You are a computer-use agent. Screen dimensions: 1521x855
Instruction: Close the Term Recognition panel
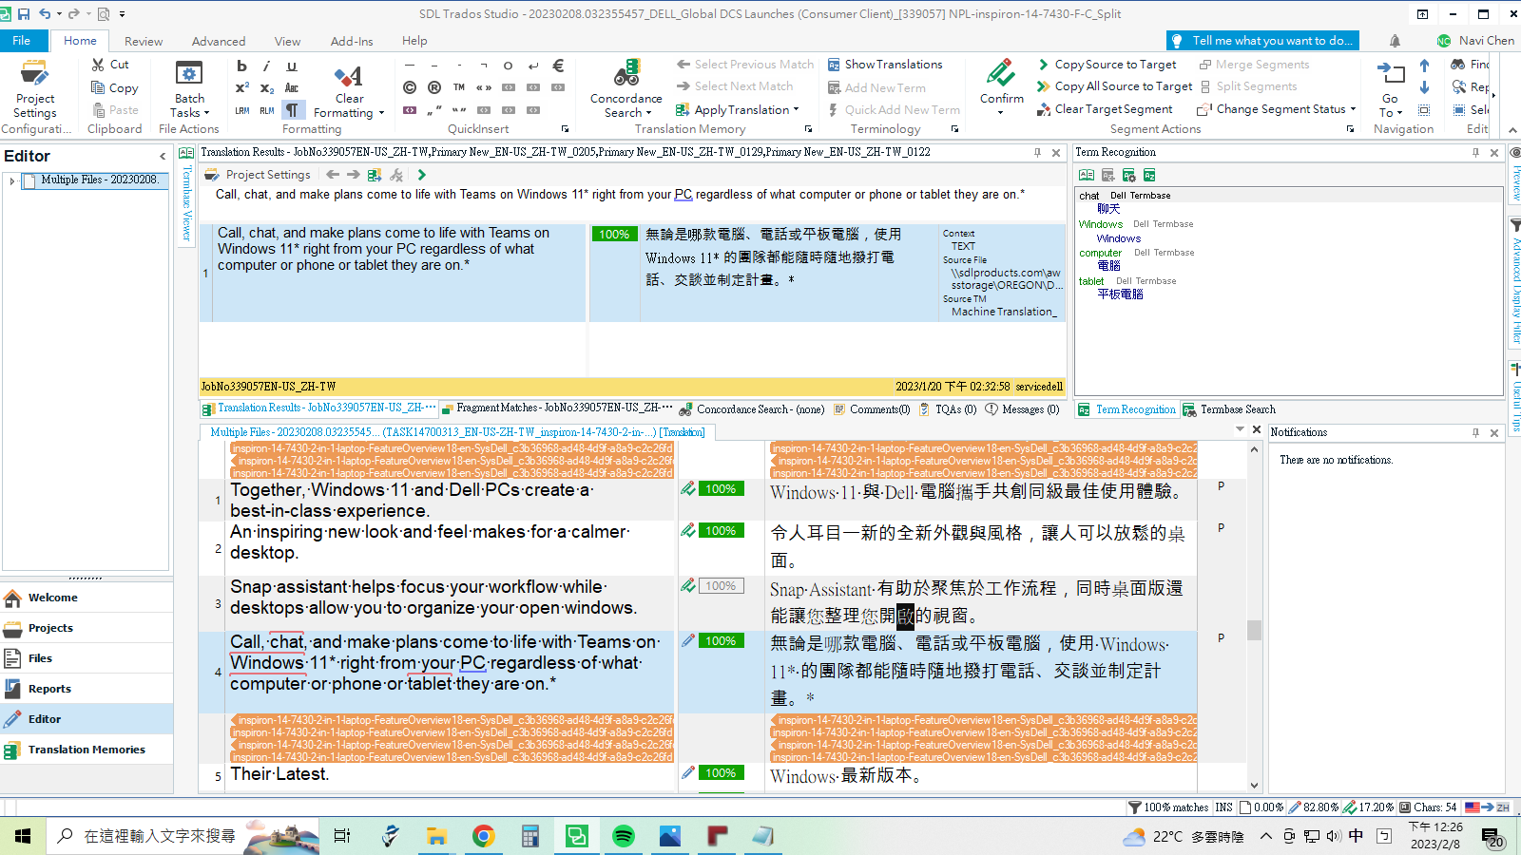(1493, 153)
